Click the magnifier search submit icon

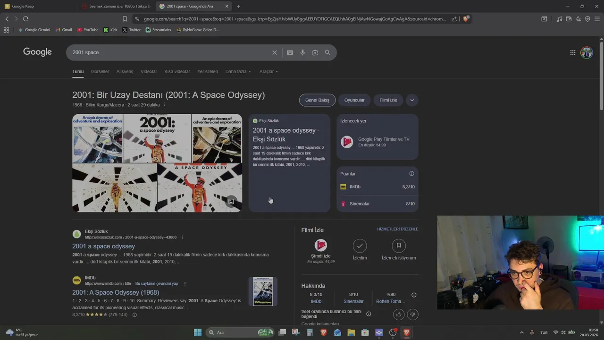(327, 52)
